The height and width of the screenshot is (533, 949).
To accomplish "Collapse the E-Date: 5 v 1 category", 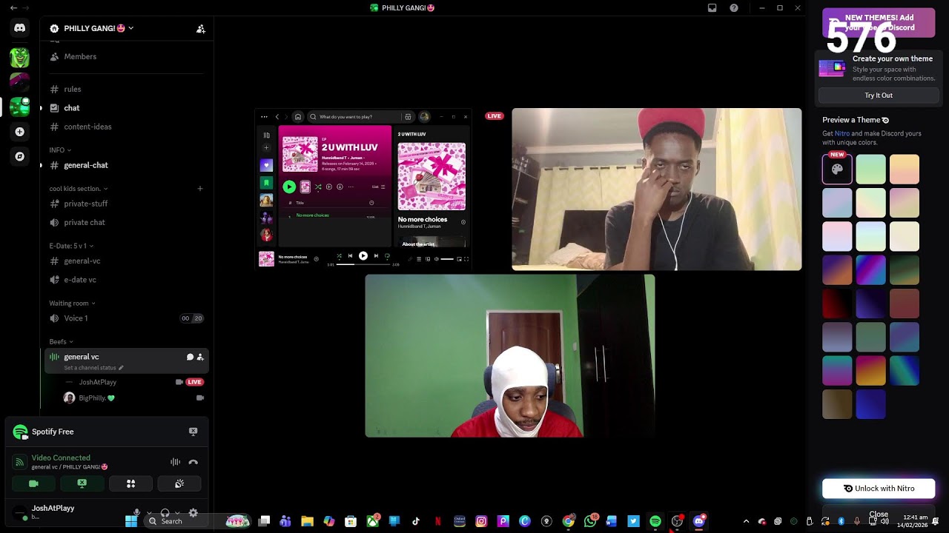I will click(x=71, y=246).
